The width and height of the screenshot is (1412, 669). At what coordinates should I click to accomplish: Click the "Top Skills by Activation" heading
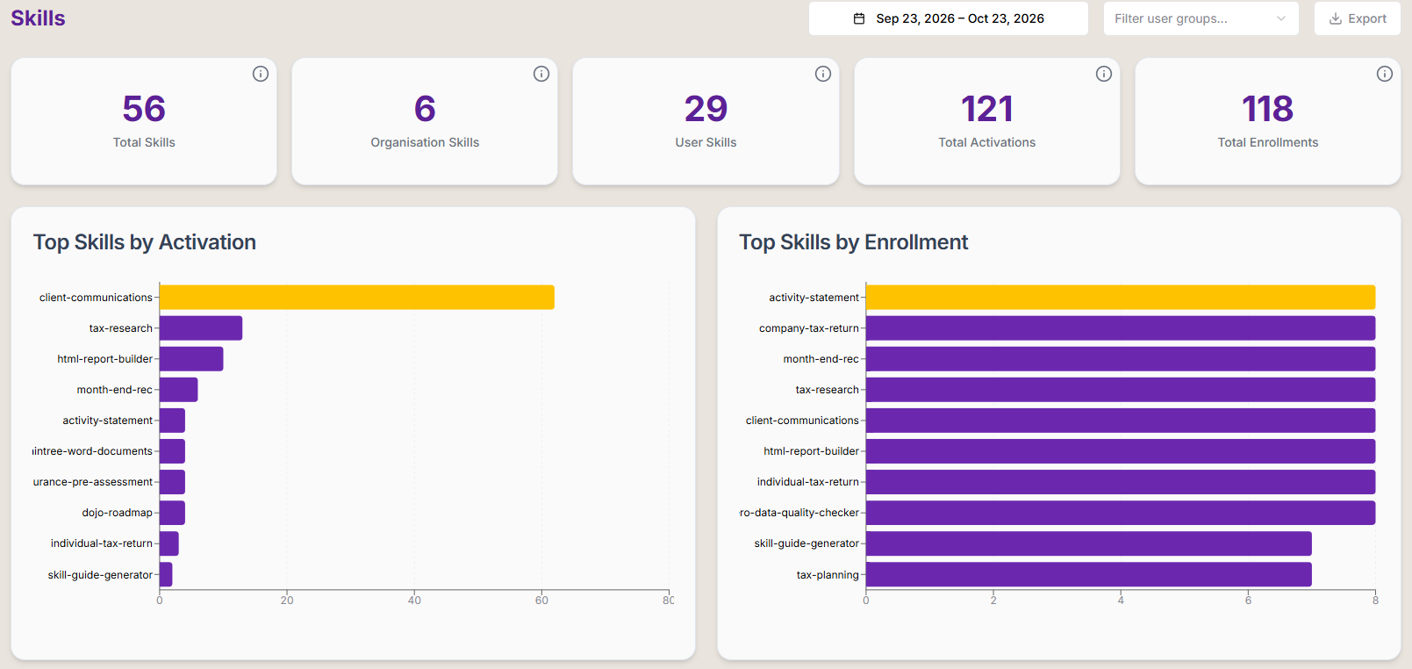coord(145,242)
